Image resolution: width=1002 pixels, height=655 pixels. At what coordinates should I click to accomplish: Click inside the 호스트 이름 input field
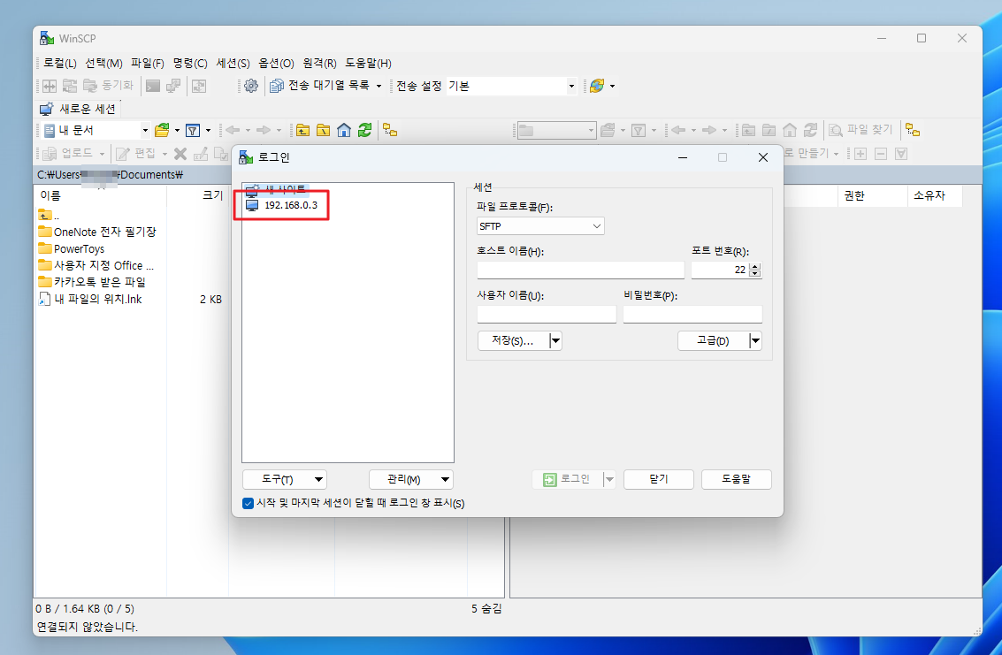580,270
